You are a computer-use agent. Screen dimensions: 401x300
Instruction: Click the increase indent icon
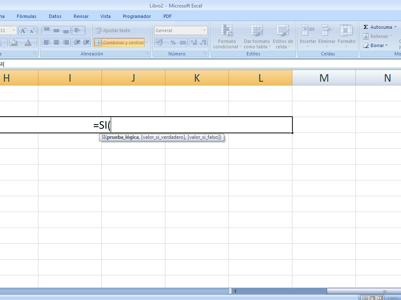tap(85, 42)
